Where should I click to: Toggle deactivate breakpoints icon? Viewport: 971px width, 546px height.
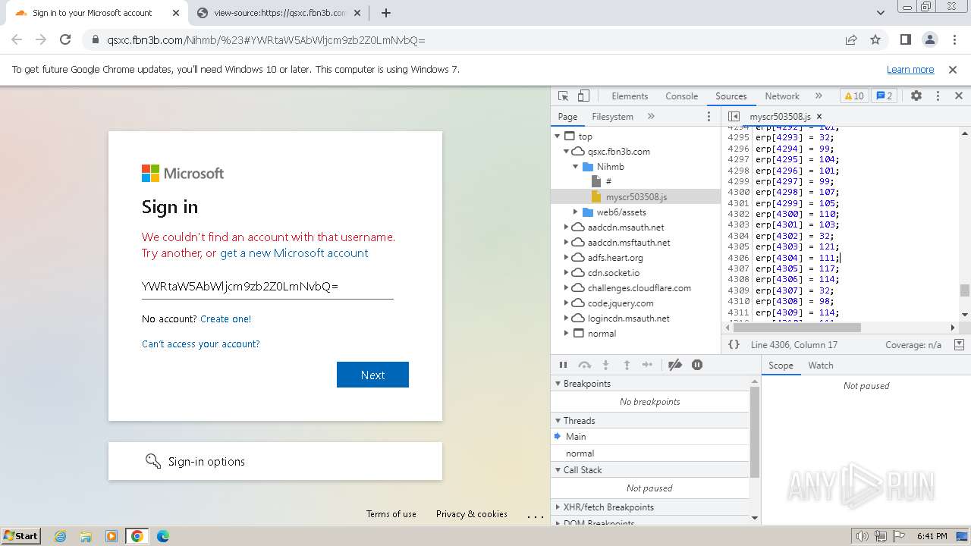[x=675, y=365]
